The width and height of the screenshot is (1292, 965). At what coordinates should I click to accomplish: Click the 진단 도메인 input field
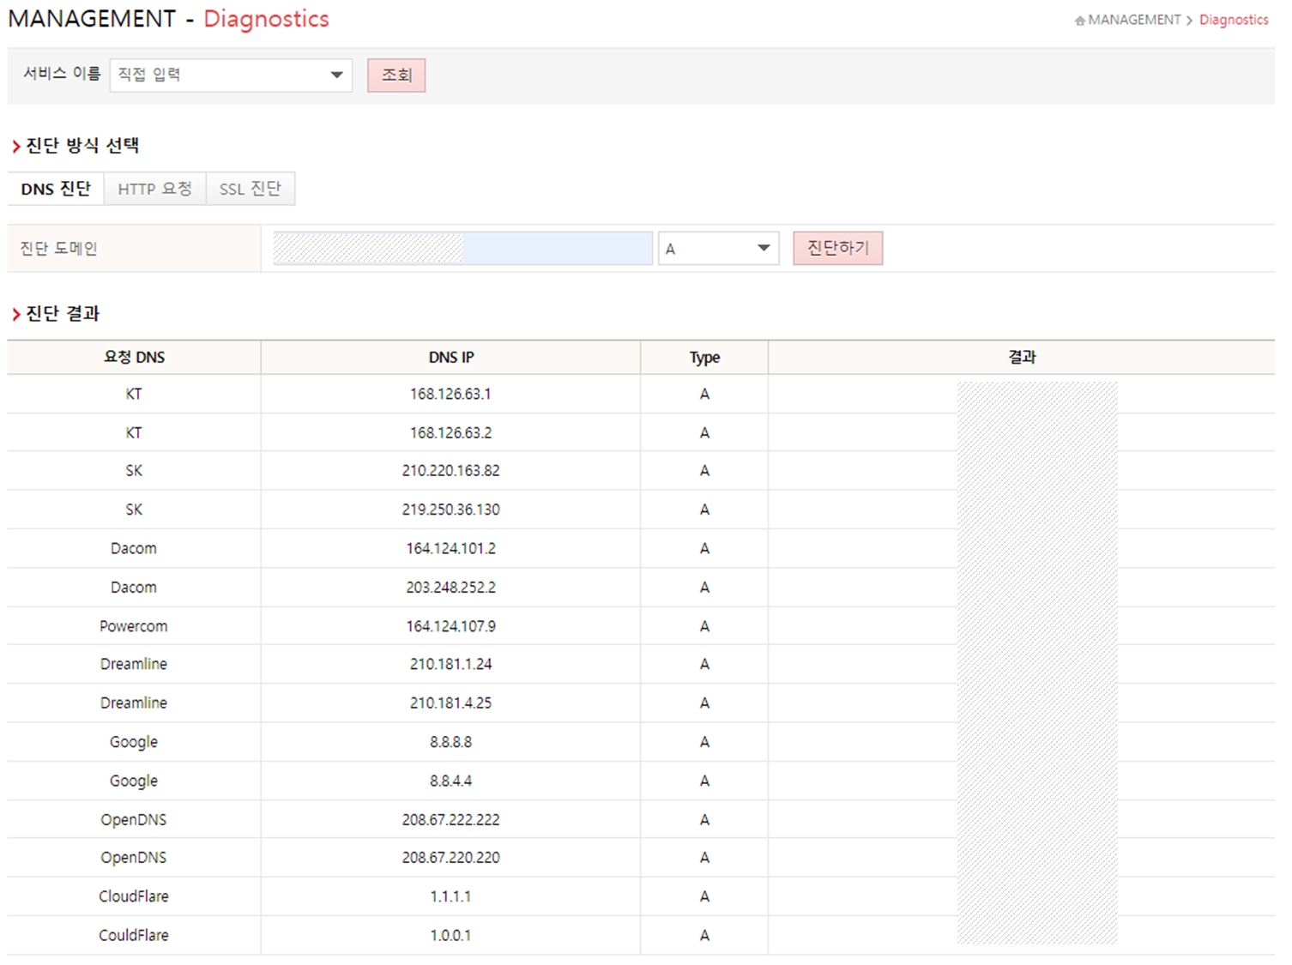click(462, 249)
